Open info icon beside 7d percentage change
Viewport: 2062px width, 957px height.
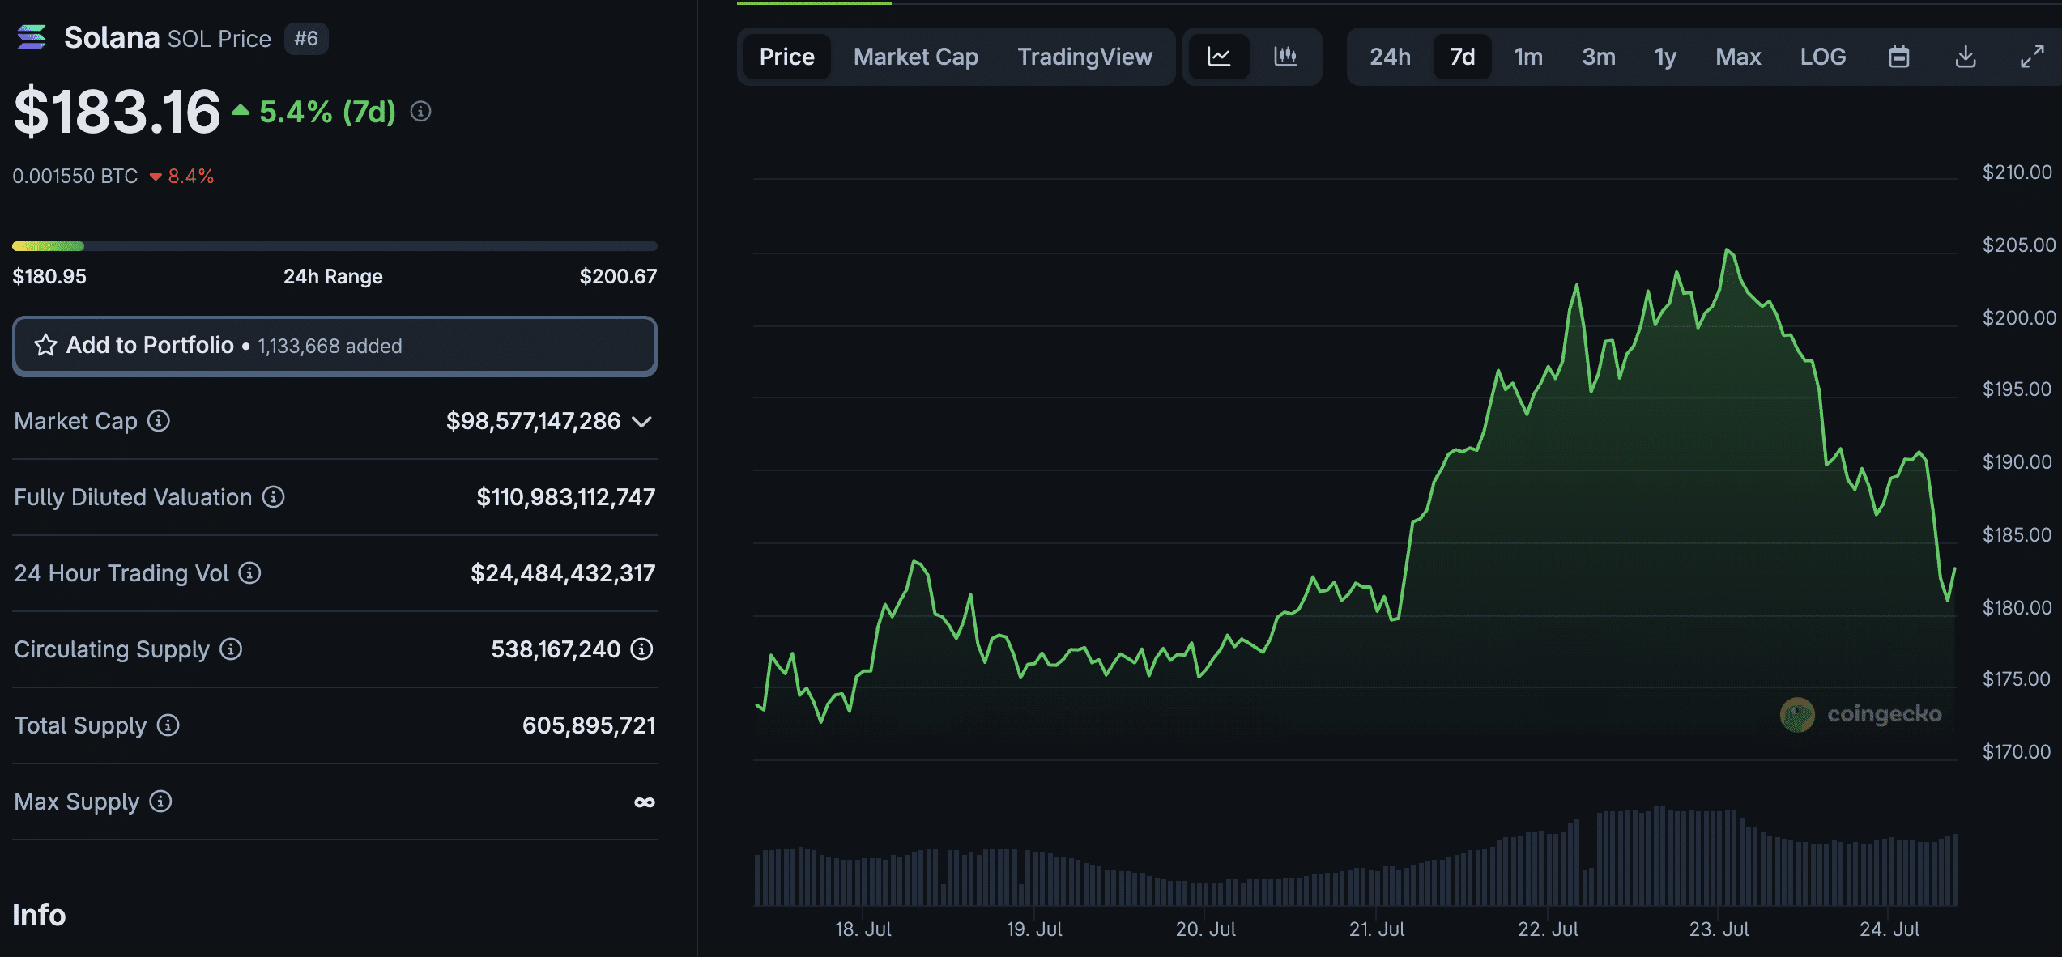point(420,112)
